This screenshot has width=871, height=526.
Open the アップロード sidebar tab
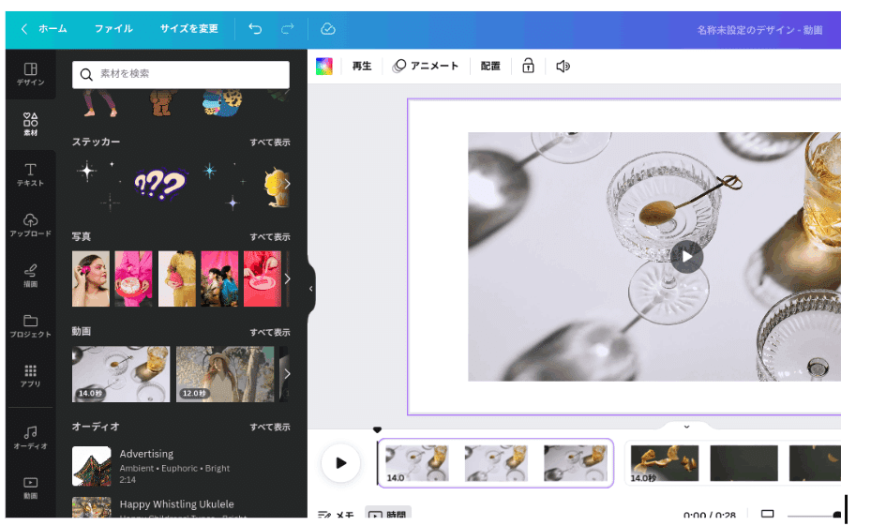[x=31, y=226]
